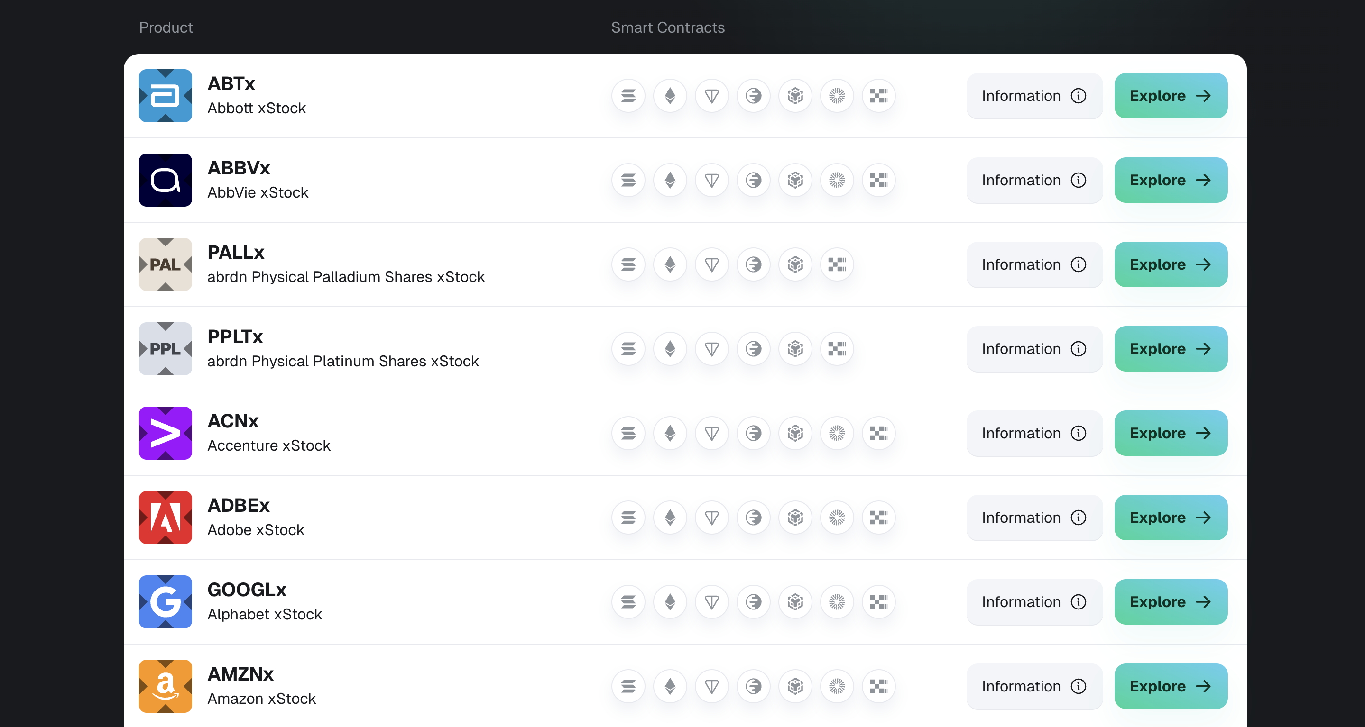Click the 'Product' column header

[166, 27]
